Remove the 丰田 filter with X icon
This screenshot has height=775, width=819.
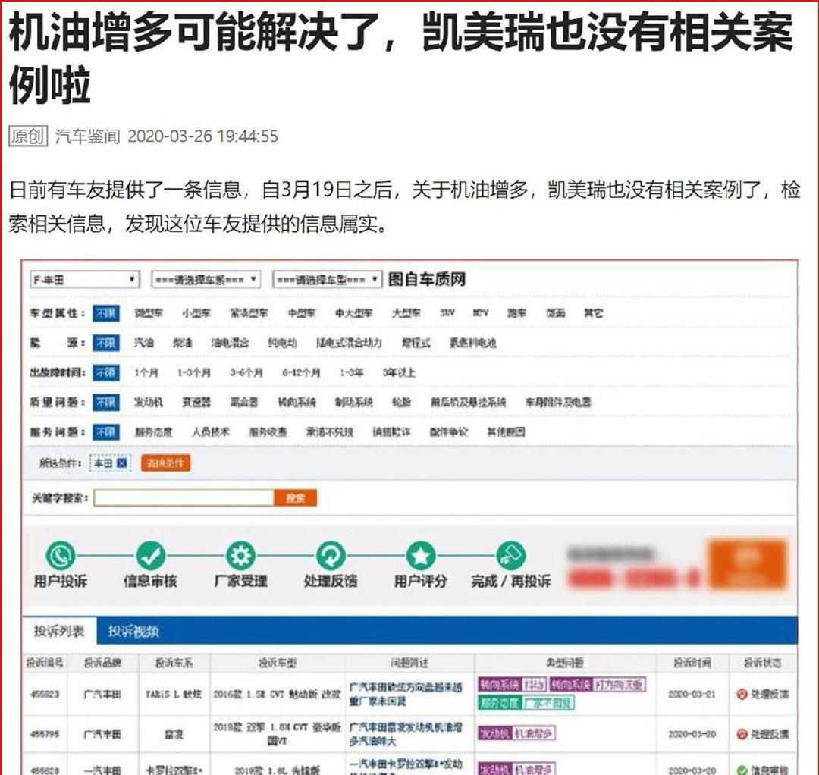tap(121, 463)
